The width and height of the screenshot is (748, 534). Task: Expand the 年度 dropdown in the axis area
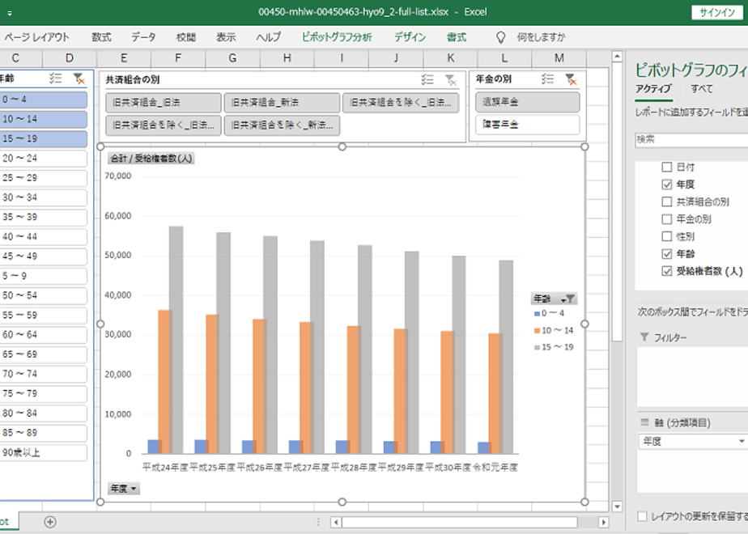tap(742, 441)
